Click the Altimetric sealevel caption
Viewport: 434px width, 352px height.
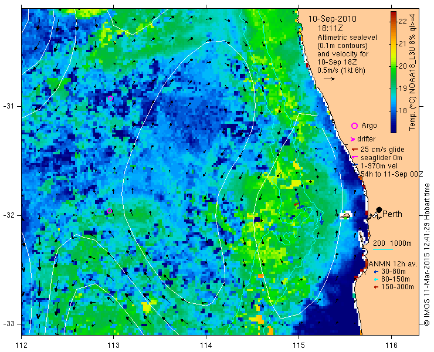point(347,38)
